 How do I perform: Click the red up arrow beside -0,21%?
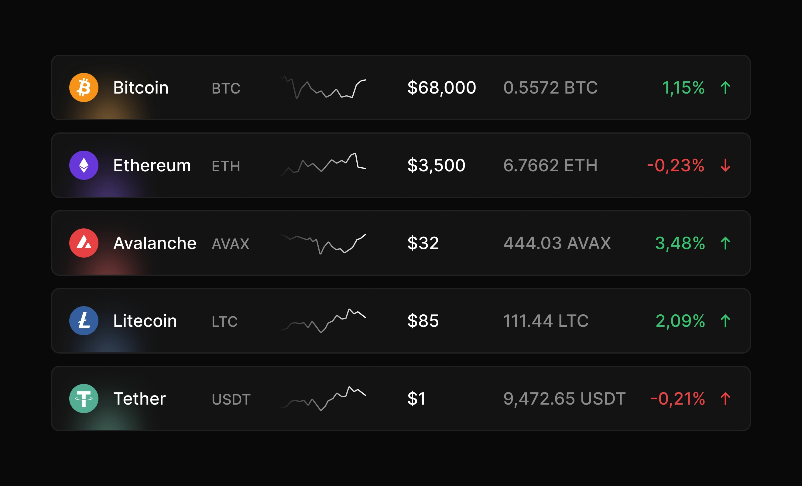pos(725,399)
